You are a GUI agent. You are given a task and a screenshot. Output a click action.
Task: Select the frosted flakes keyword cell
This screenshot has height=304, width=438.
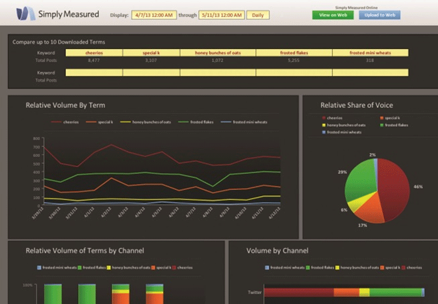[294, 53]
